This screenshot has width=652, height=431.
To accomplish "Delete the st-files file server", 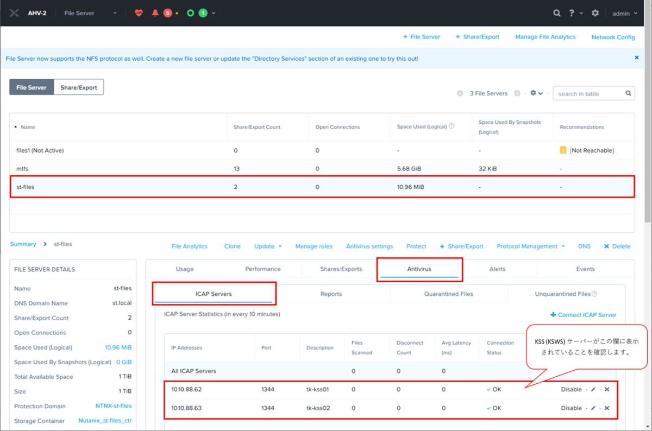I will coord(617,246).
